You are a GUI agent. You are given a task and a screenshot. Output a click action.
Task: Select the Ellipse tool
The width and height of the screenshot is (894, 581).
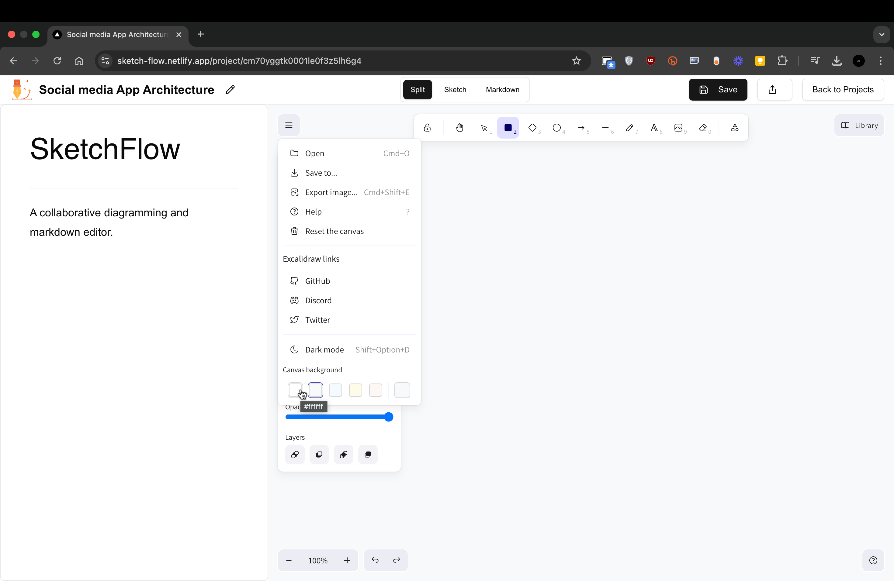pyautogui.click(x=557, y=128)
